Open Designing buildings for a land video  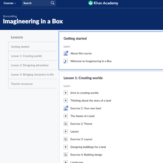point(88,147)
